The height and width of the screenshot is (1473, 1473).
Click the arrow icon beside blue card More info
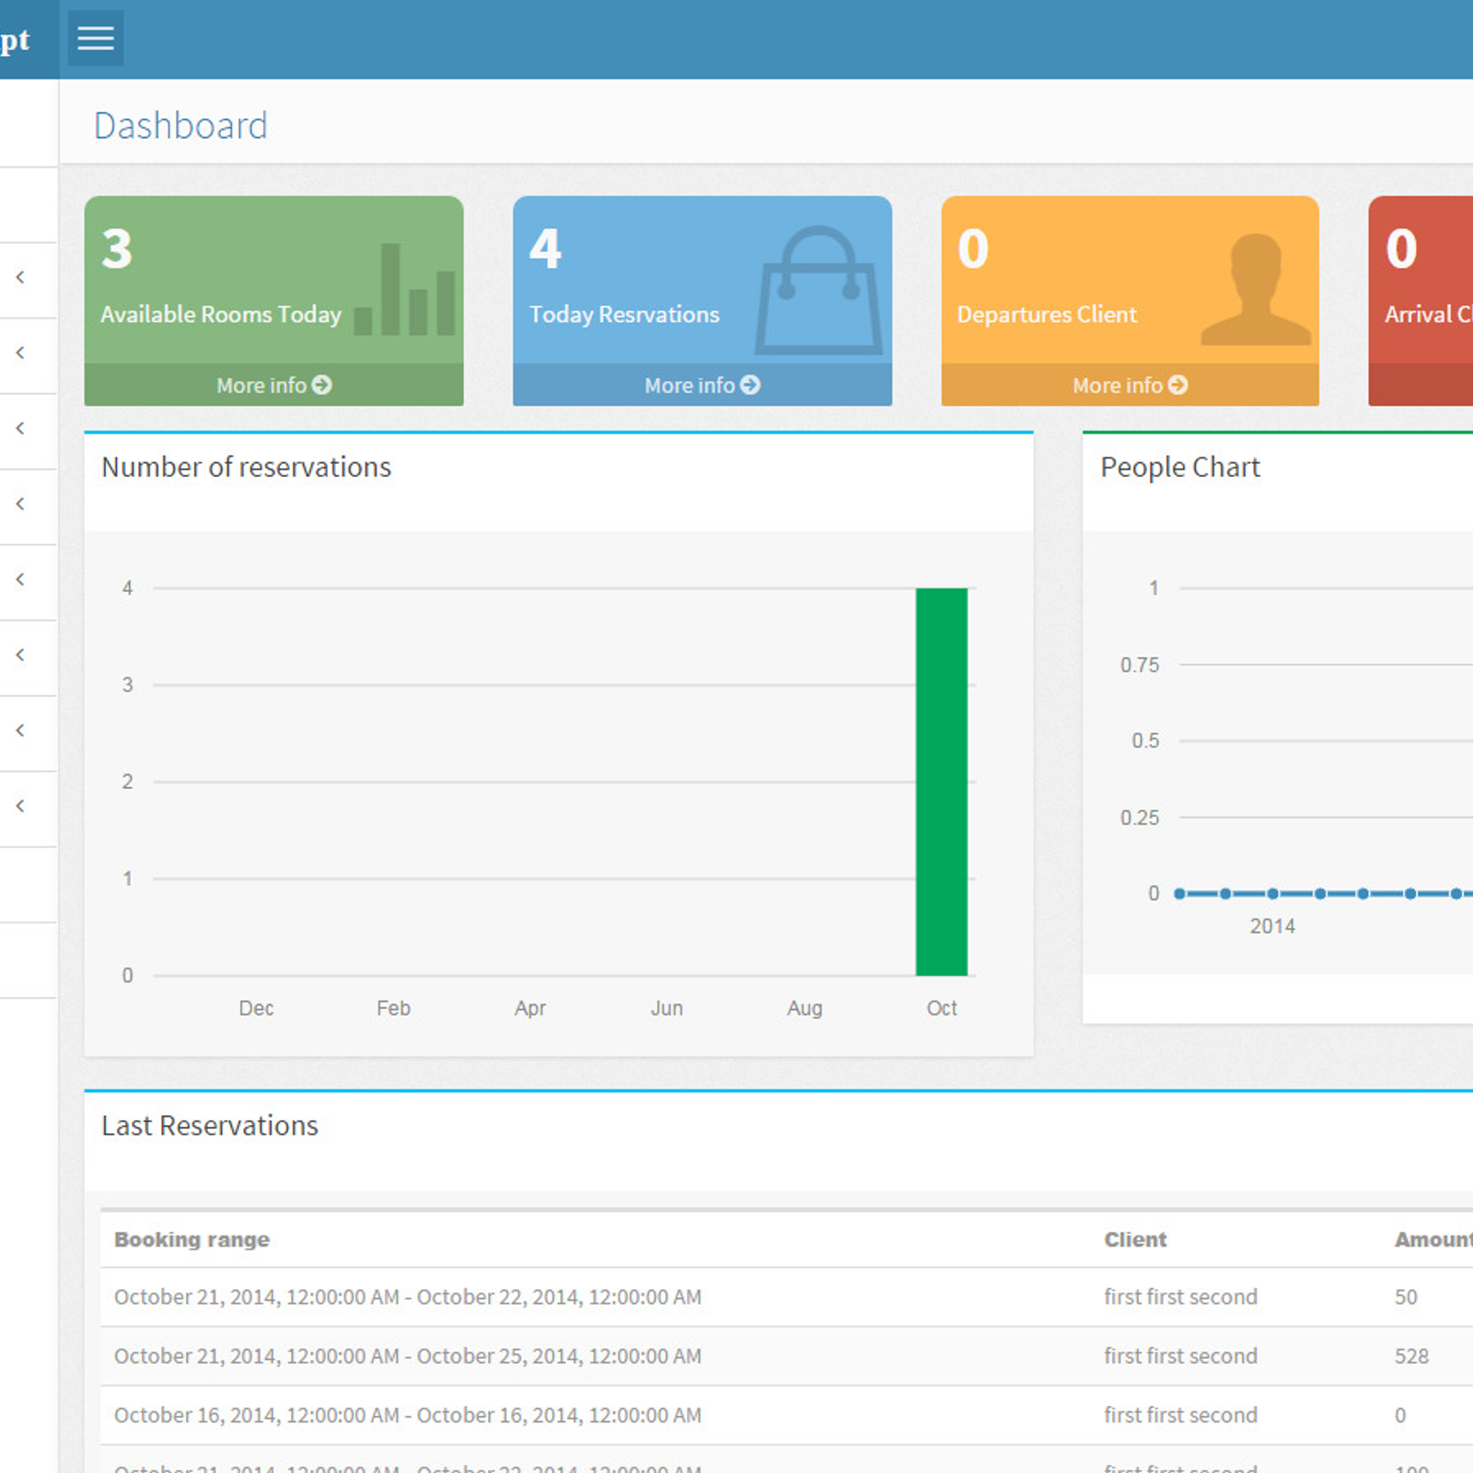[750, 385]
